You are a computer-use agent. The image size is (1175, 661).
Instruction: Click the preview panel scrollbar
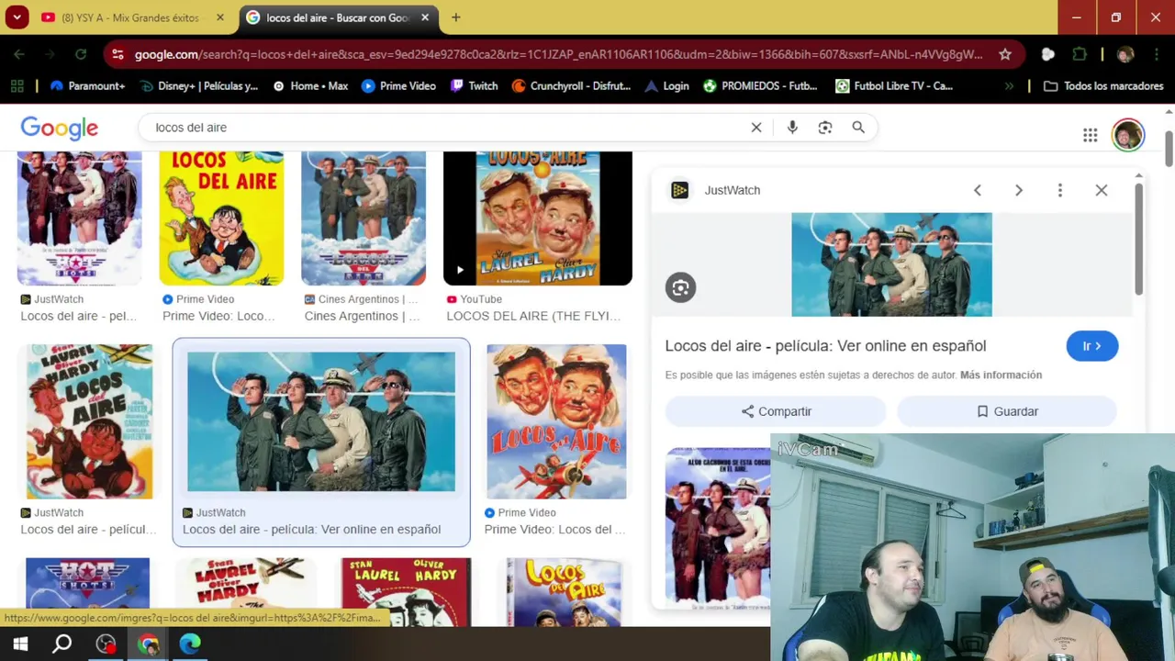pyautogui.click(x=1138, y=239)
